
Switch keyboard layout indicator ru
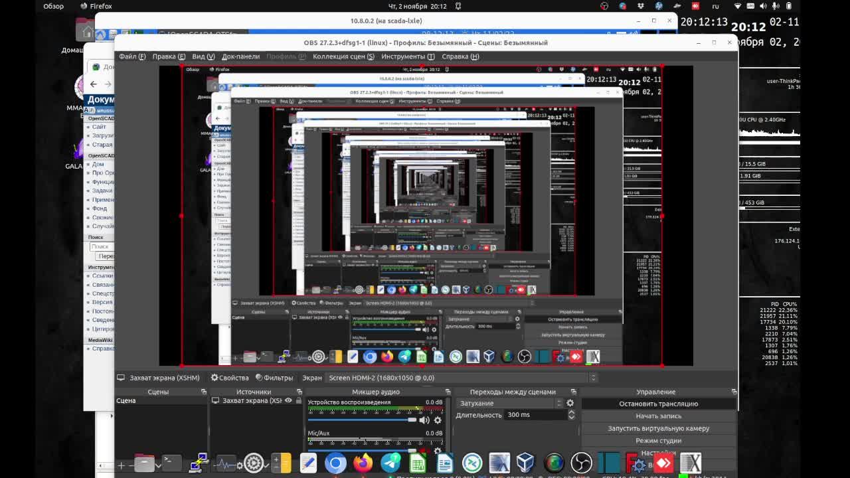click(x=716, y=6)
